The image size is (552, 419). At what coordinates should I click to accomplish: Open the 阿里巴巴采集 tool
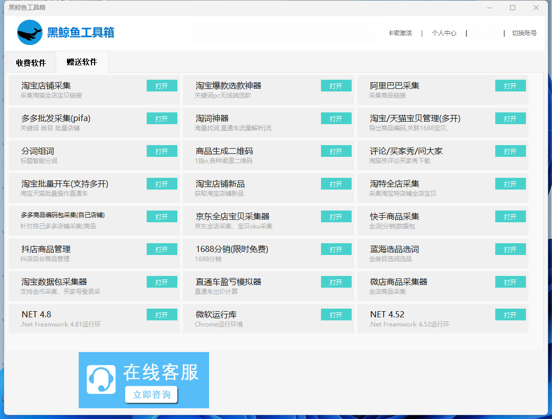[x=510, y=86]
